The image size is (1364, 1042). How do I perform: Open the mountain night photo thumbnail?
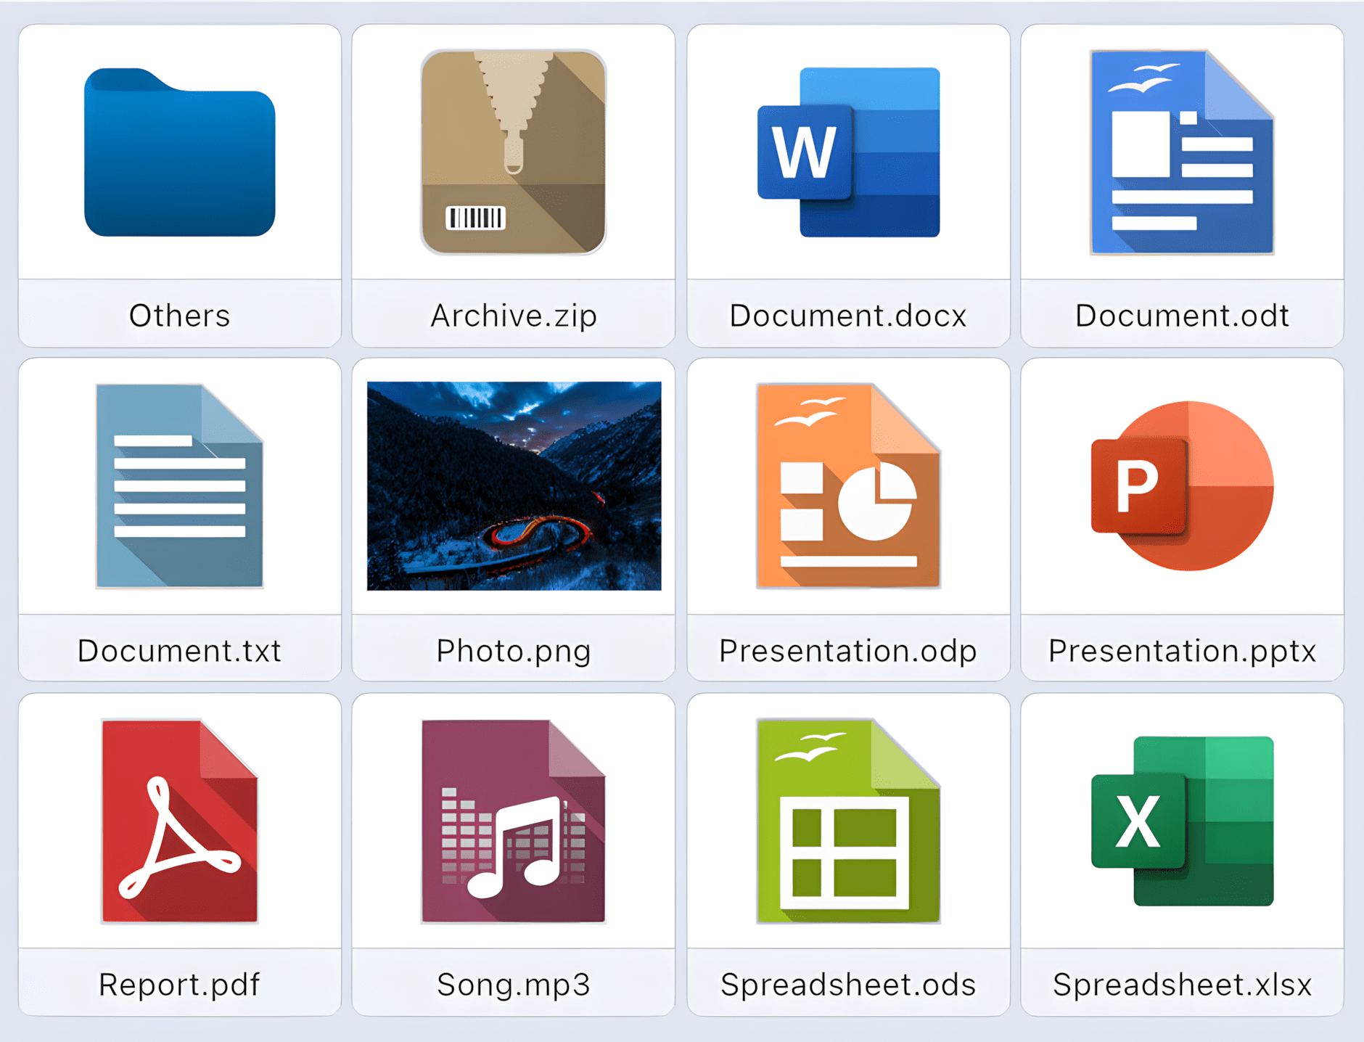[514, 486]
